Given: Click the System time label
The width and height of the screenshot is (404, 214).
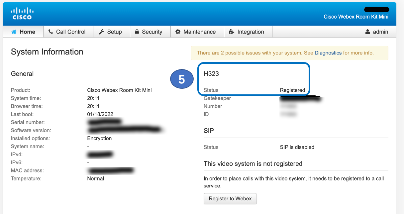Looking at the screenshot, I should [x=26, y=98].
